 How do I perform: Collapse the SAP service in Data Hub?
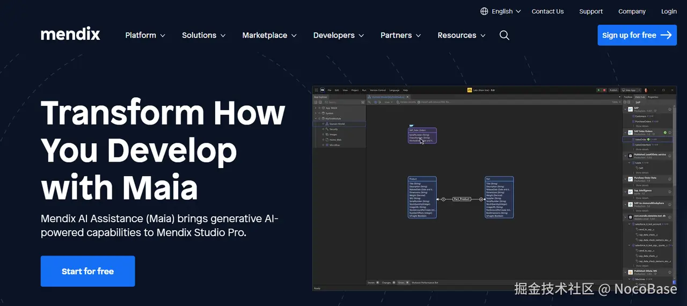(x=625, y=109)
